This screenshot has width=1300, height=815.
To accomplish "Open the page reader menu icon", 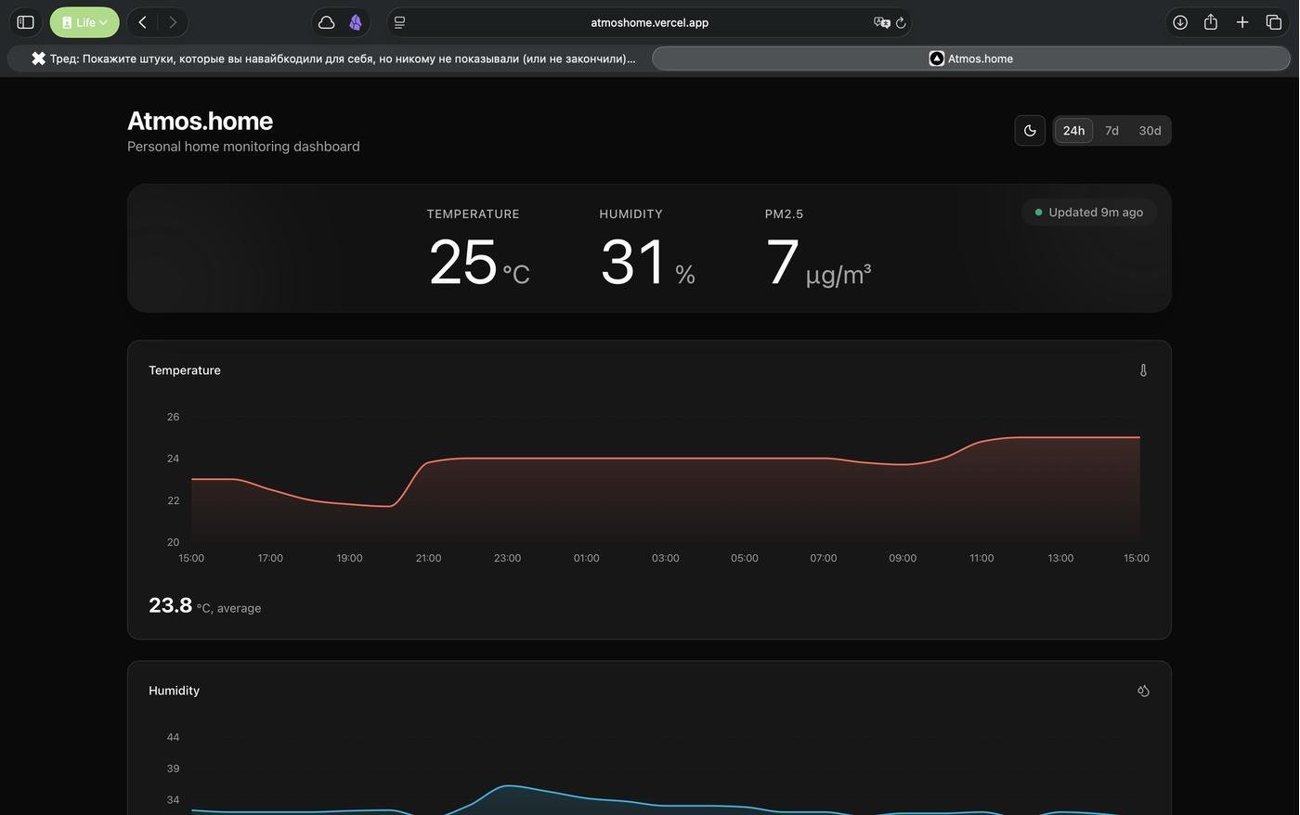I will point(399,22).
